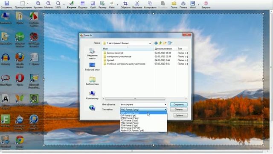Click the Подпись caption tool icon

click(x=83, y=3)
